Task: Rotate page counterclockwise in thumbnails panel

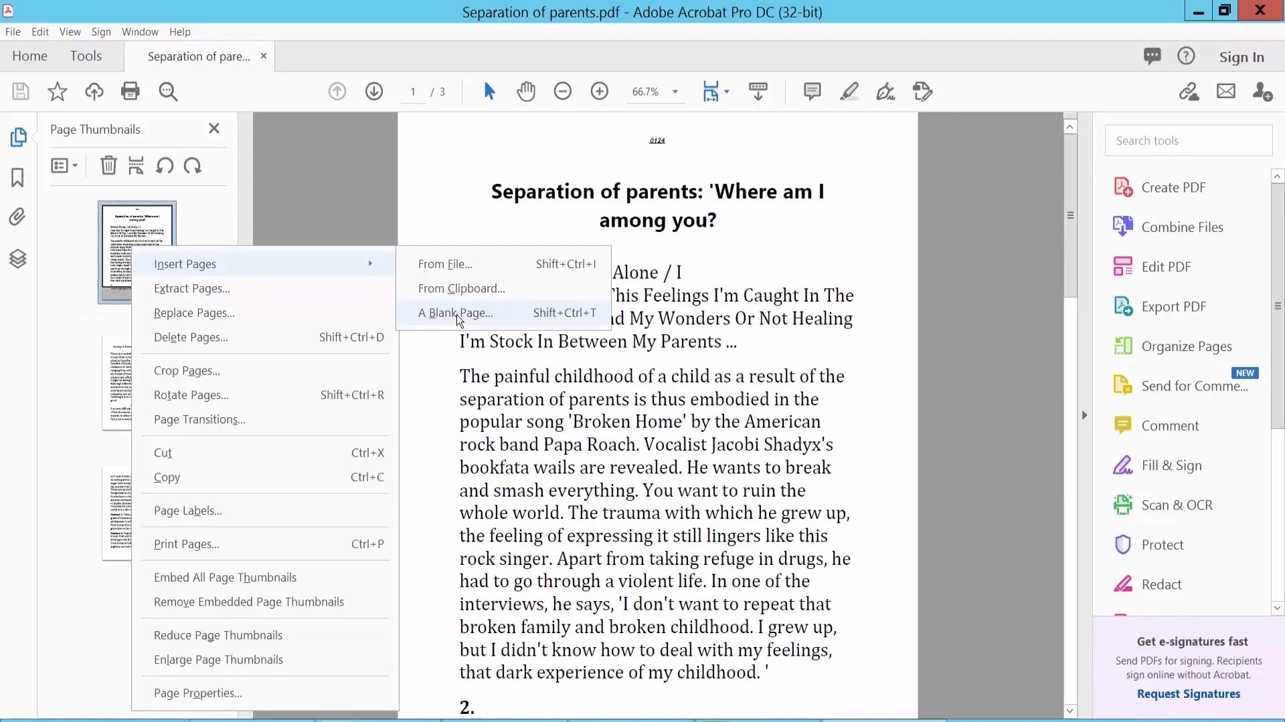Action: pos(165,165)
